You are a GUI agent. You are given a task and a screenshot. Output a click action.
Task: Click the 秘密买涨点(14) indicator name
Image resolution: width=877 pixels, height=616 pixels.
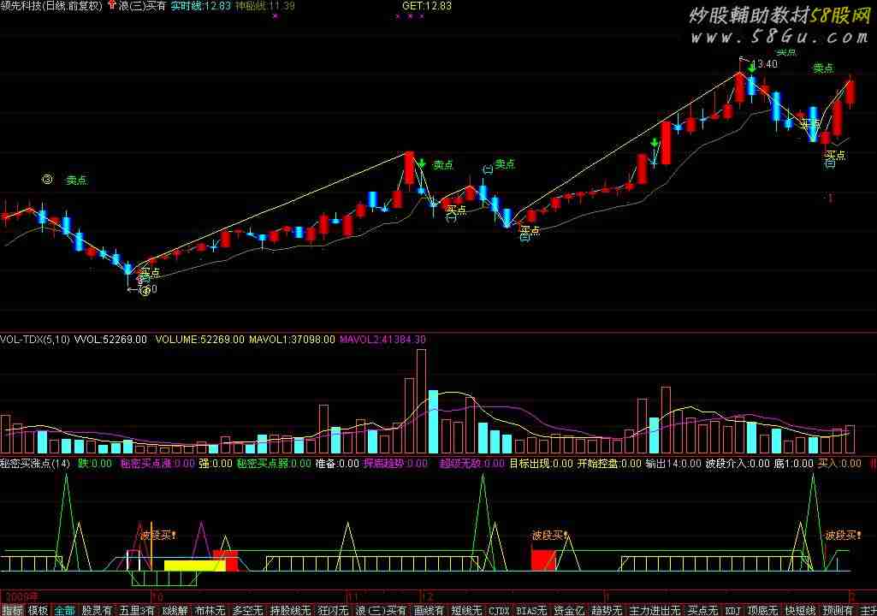pyautogui.click(x=35, y=464)
